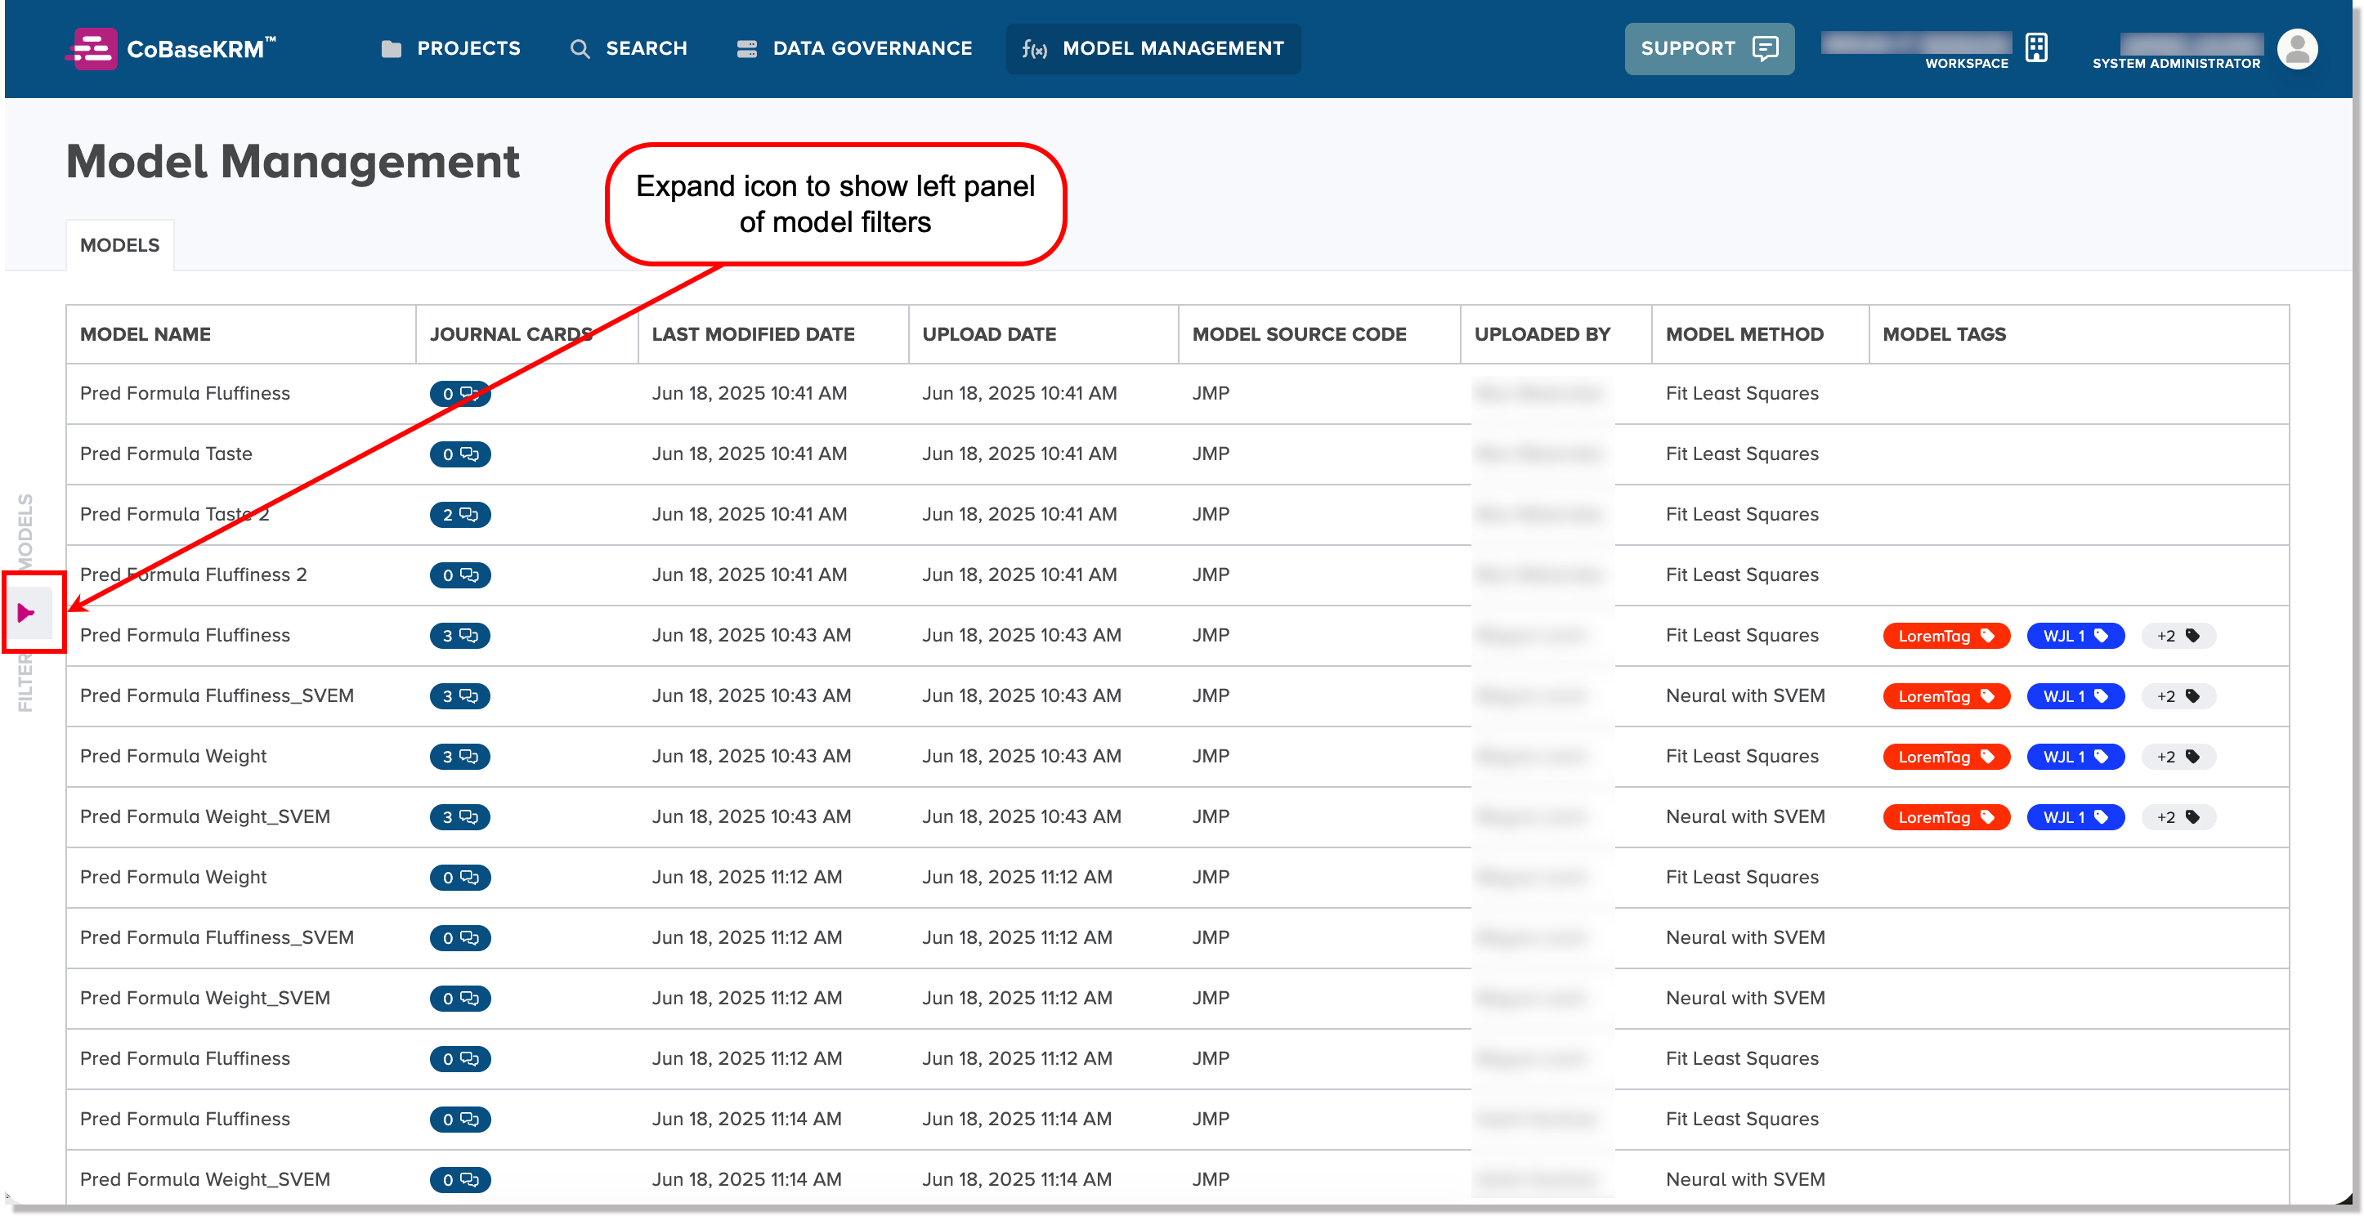The height and width of the screenshot is (1216, 2364).
Task: Expand +2 tags on 10:43 AM Pred Formula Weight row
Action: pyautogui.click(x=2178, y=757)
